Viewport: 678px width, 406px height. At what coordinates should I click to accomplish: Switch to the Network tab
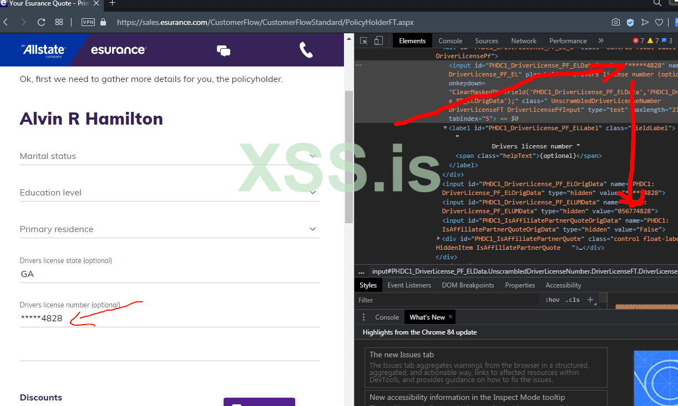pos(524,41)
